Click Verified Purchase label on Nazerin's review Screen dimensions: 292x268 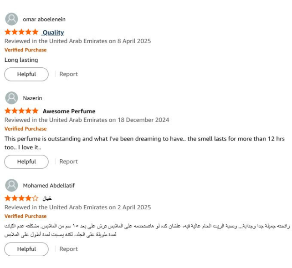[x=26, y=129]
